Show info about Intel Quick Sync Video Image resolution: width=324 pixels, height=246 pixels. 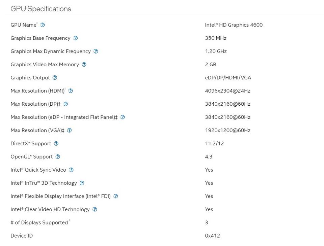tap(71, 170)
